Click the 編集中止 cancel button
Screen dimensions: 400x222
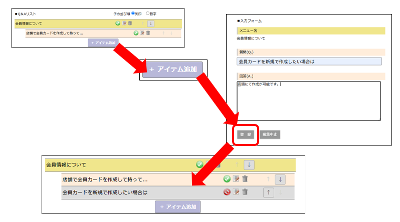coord(269,134)
